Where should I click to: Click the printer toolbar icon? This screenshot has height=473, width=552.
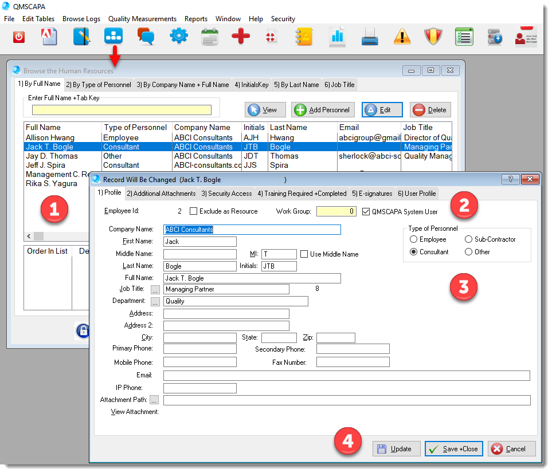pos(370,37)
